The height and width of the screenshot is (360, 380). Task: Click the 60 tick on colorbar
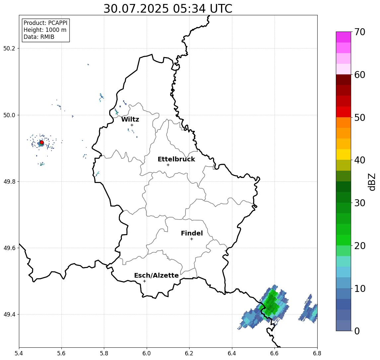[x=360, y=75]
